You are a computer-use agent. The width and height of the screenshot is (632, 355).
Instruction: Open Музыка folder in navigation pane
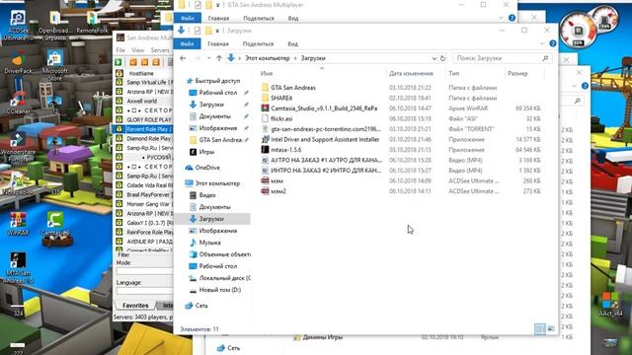[209, 243]
